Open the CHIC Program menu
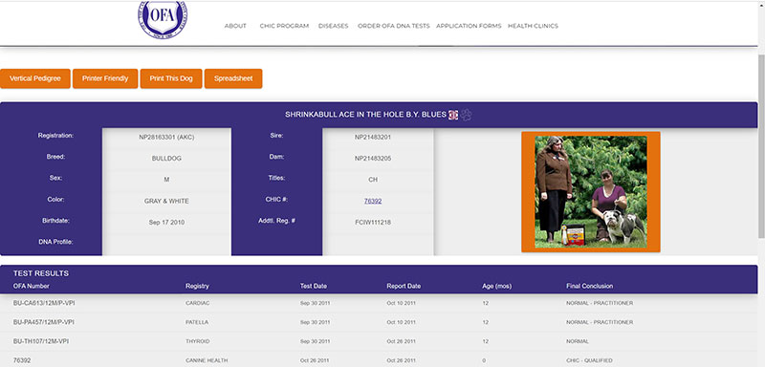This screenshot has width=765, height=367. pos(284,26)
